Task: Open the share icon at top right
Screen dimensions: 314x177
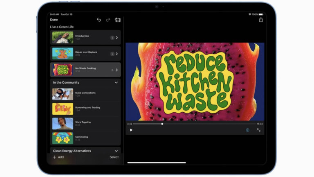Action: 261,20
